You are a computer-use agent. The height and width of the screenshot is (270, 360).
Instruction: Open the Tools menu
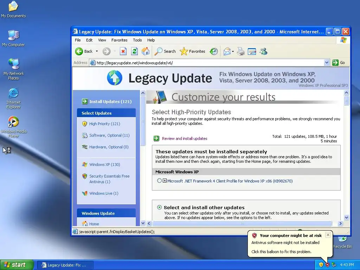click(x=137, y=40)
